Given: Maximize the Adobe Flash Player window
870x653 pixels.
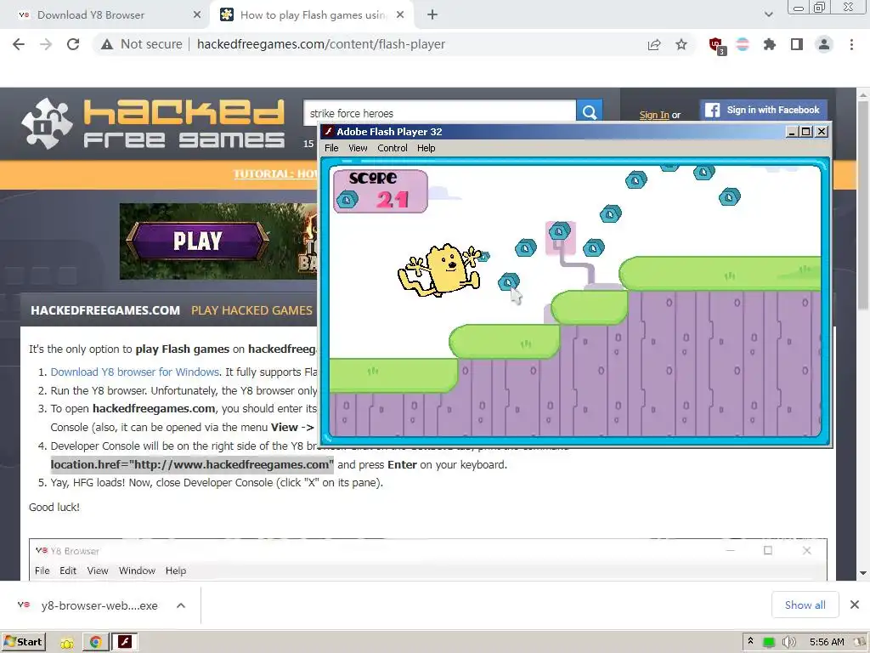Looking at the screenshot, I should click(x=807, y=132).
